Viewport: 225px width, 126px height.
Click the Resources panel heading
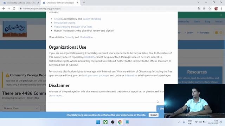pos(197,72)
